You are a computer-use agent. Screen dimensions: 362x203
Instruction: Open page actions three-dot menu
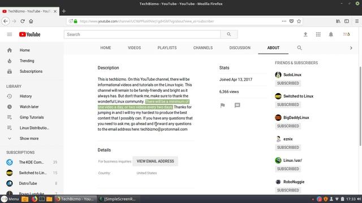284,21
